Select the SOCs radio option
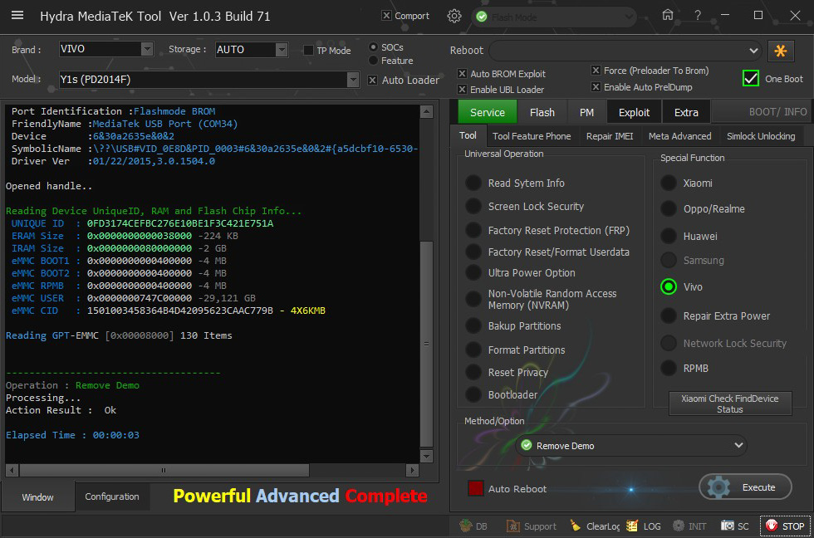This screenshot has width=814, height=538. pos(373,47)
